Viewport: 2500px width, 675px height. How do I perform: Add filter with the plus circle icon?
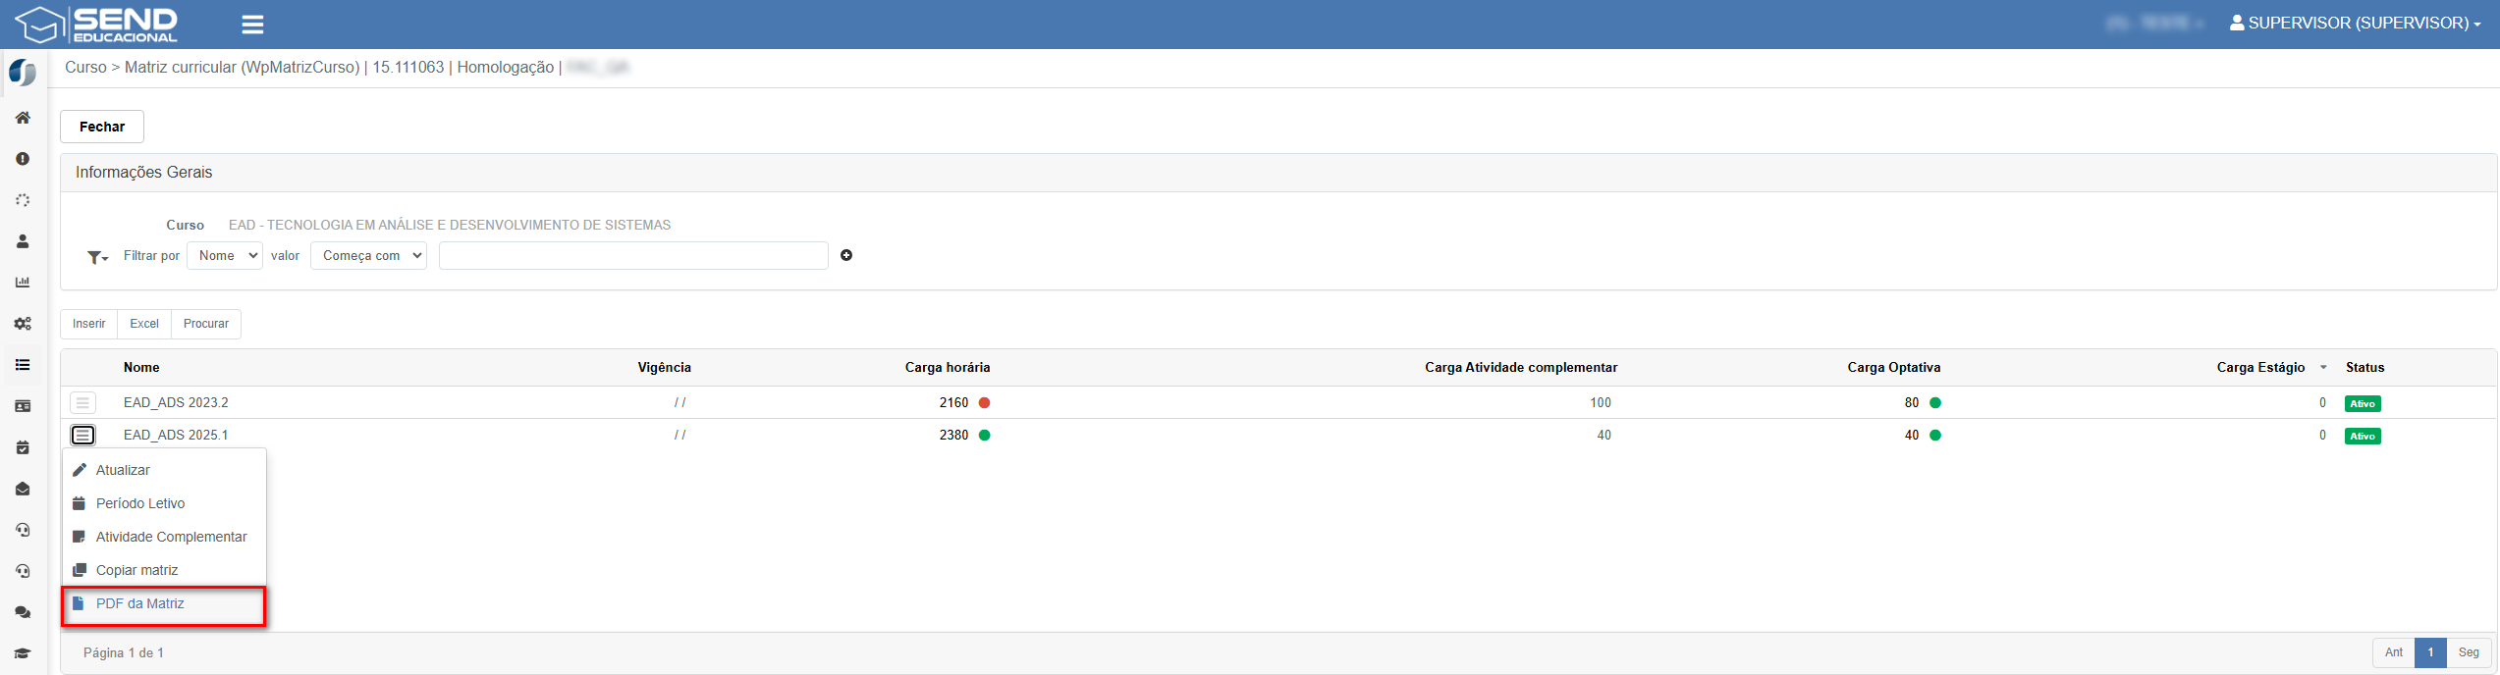click(x=846, y=255)
